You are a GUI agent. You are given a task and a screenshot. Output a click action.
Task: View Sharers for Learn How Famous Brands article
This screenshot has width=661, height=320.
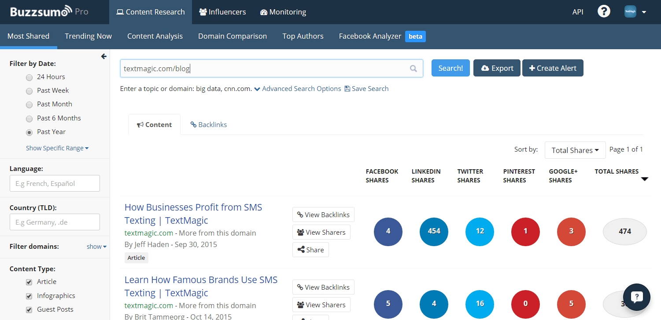point(321,305)
